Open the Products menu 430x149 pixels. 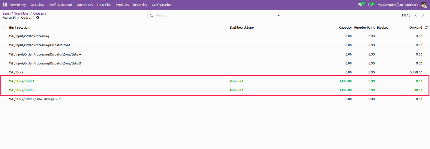pos(122,5)
